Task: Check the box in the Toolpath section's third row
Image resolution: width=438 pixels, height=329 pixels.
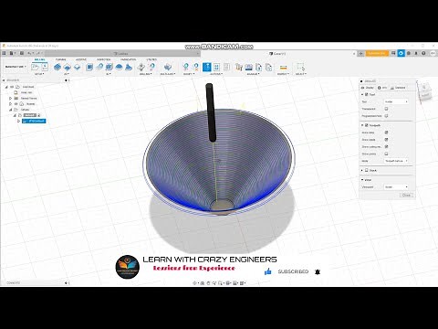Action: (386, 146)
